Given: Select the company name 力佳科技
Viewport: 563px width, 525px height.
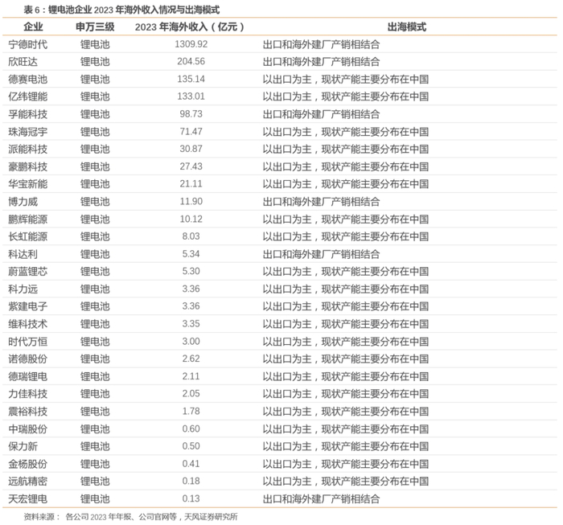Looking at the screenshot, I should click(x=27, y=394).
